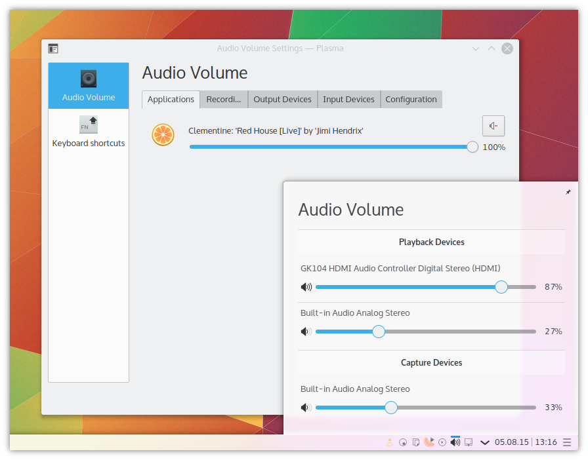Click the Capture Devices section heading
The width and height of the screenshot is (588, 460).
(431, 362)
